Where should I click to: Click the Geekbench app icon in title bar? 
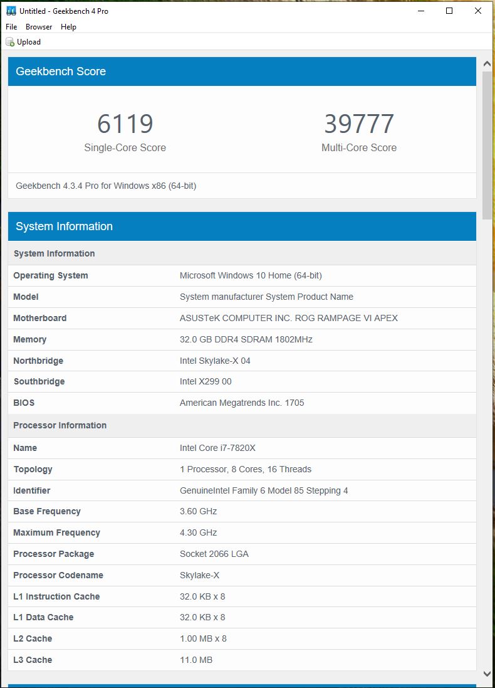11,11
